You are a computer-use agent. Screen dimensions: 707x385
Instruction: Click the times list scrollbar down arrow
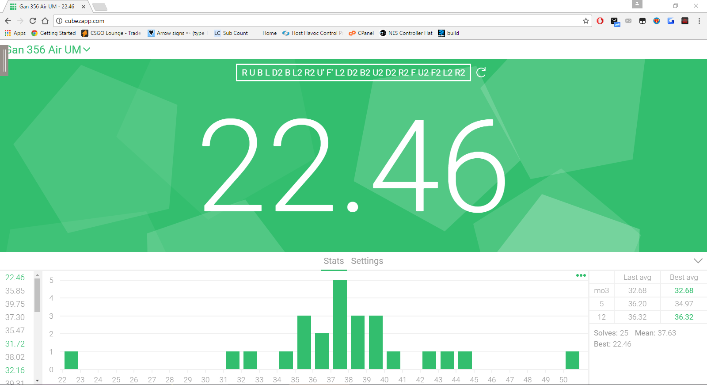pos(38,380)
